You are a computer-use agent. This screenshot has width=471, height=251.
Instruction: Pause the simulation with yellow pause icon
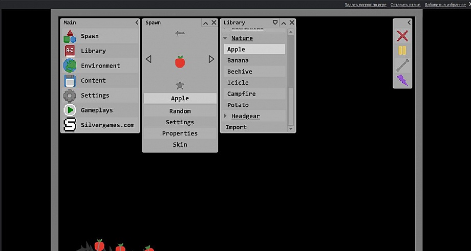402,51
